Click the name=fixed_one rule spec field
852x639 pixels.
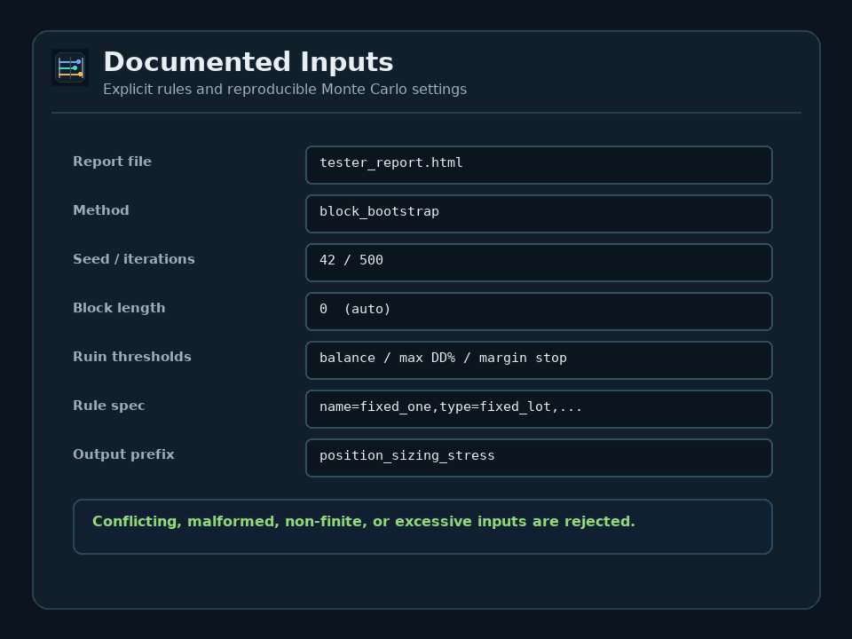point(539,409)
